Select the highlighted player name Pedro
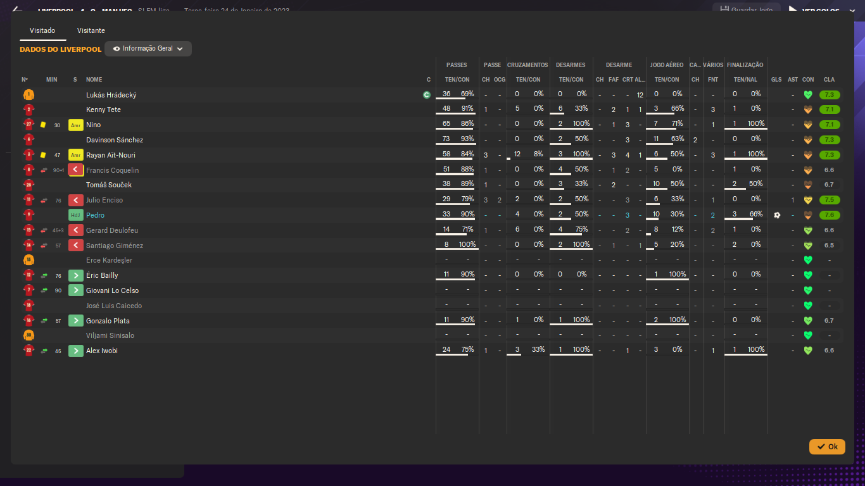The height and width of the screenshot is (486, 865). pyautogui.click(x=95, y=215)
